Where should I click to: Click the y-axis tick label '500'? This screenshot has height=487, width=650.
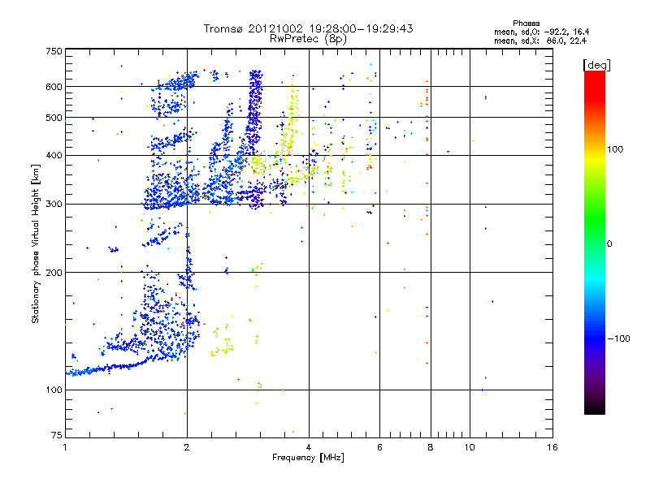click(54, 118)
